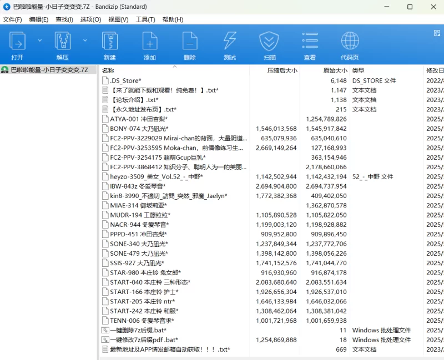The height and width of the screenshot is (360, 444).
Task: Click the 新建 (New archive) icon
Action: (109, 42)
